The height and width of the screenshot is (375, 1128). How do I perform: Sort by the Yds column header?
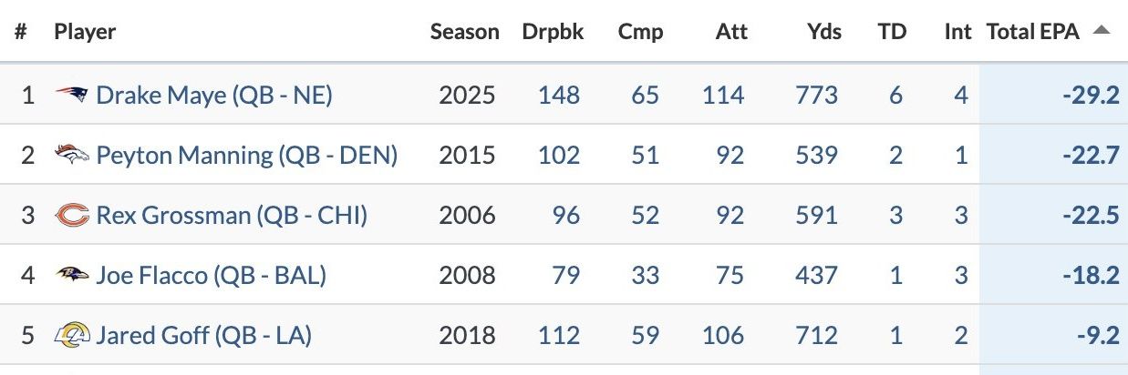coord(824,32)
